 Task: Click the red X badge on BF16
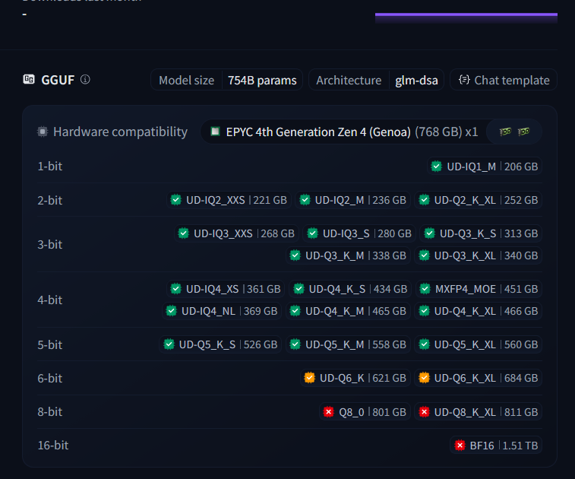(460, 446)
